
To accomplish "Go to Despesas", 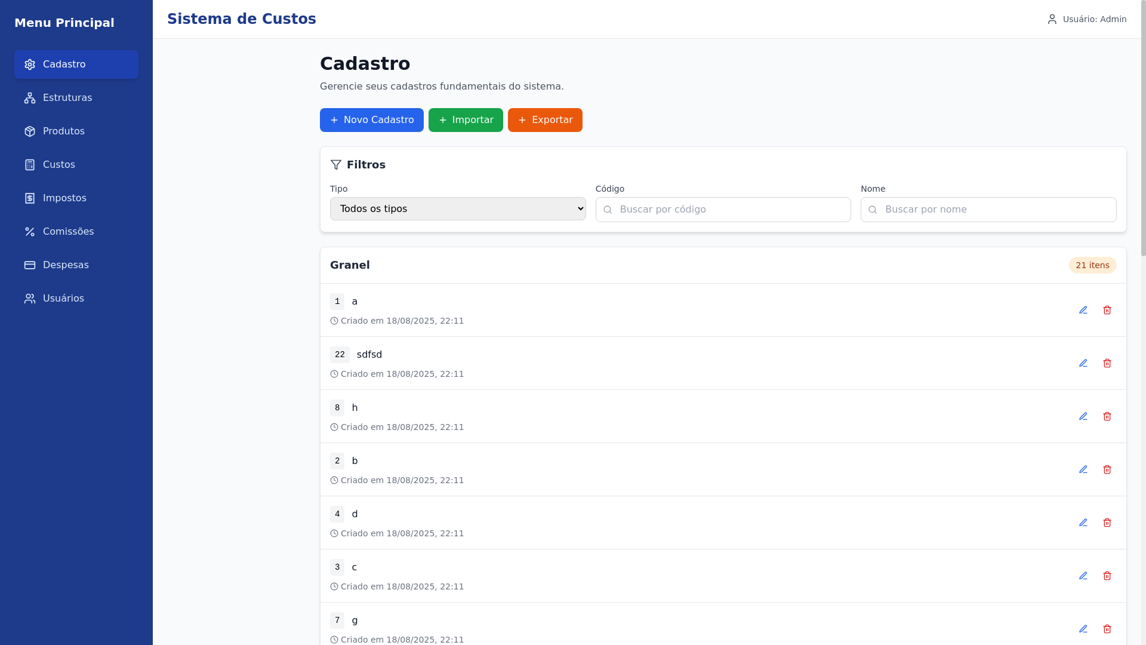I will pyautogui.click(x=76, y=265).
